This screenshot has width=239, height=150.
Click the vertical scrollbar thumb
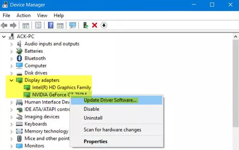(235, 83)
